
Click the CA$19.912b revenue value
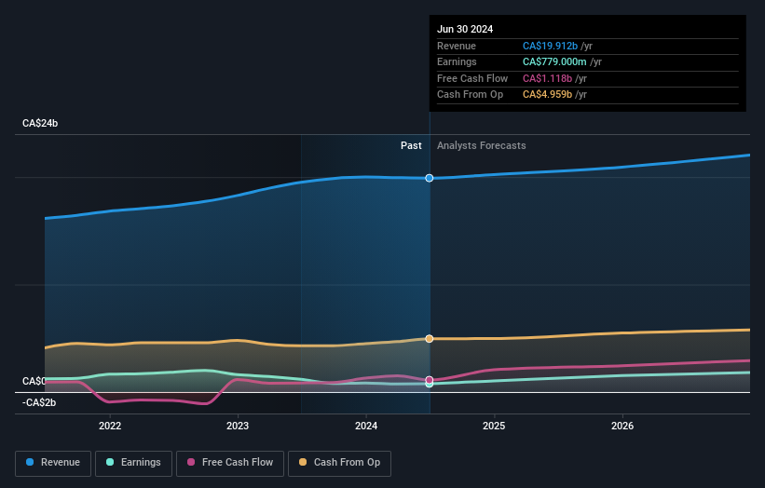(x=551, y=46)
